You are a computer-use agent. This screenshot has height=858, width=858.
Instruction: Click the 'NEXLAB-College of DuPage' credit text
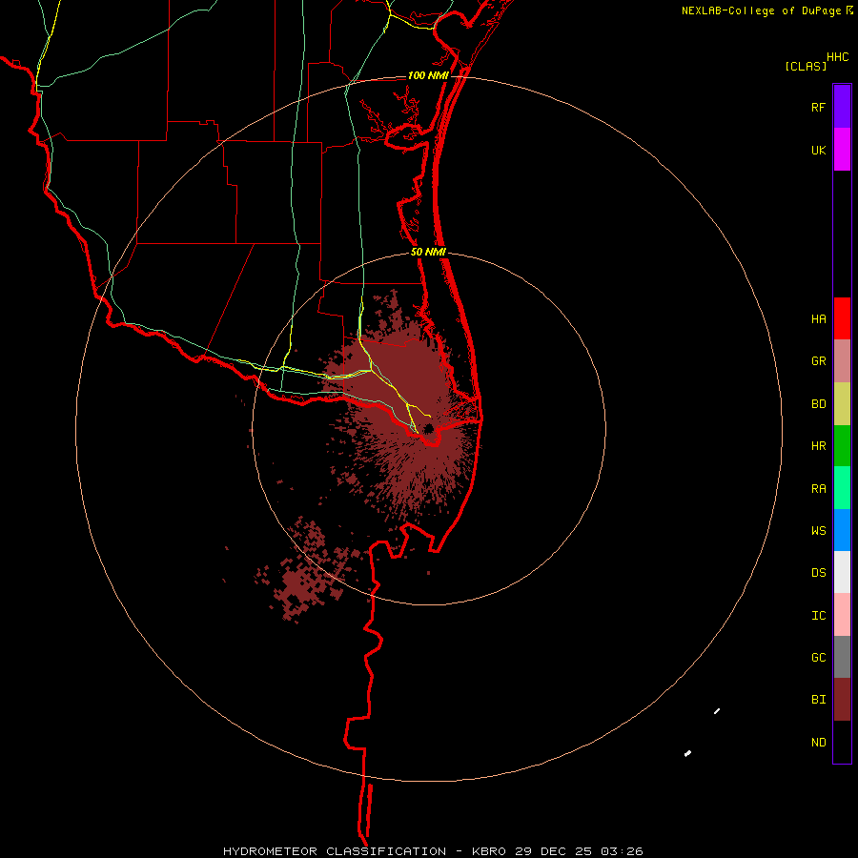[x=761, y=10]
